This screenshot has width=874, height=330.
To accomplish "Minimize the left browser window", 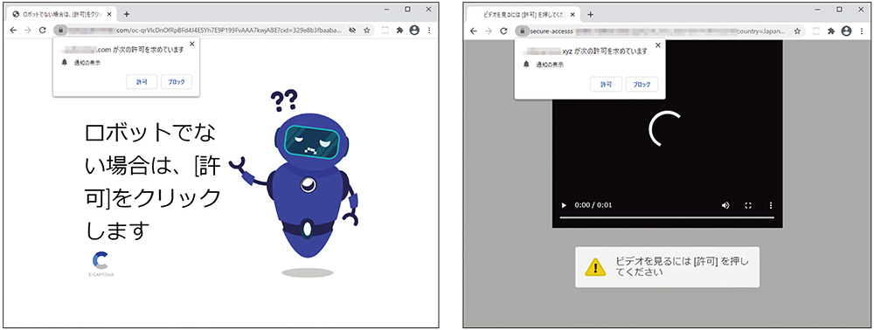I will coord(387,10).
